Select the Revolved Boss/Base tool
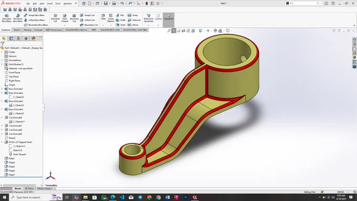The image size is (357, 201). tap(17, 18)
